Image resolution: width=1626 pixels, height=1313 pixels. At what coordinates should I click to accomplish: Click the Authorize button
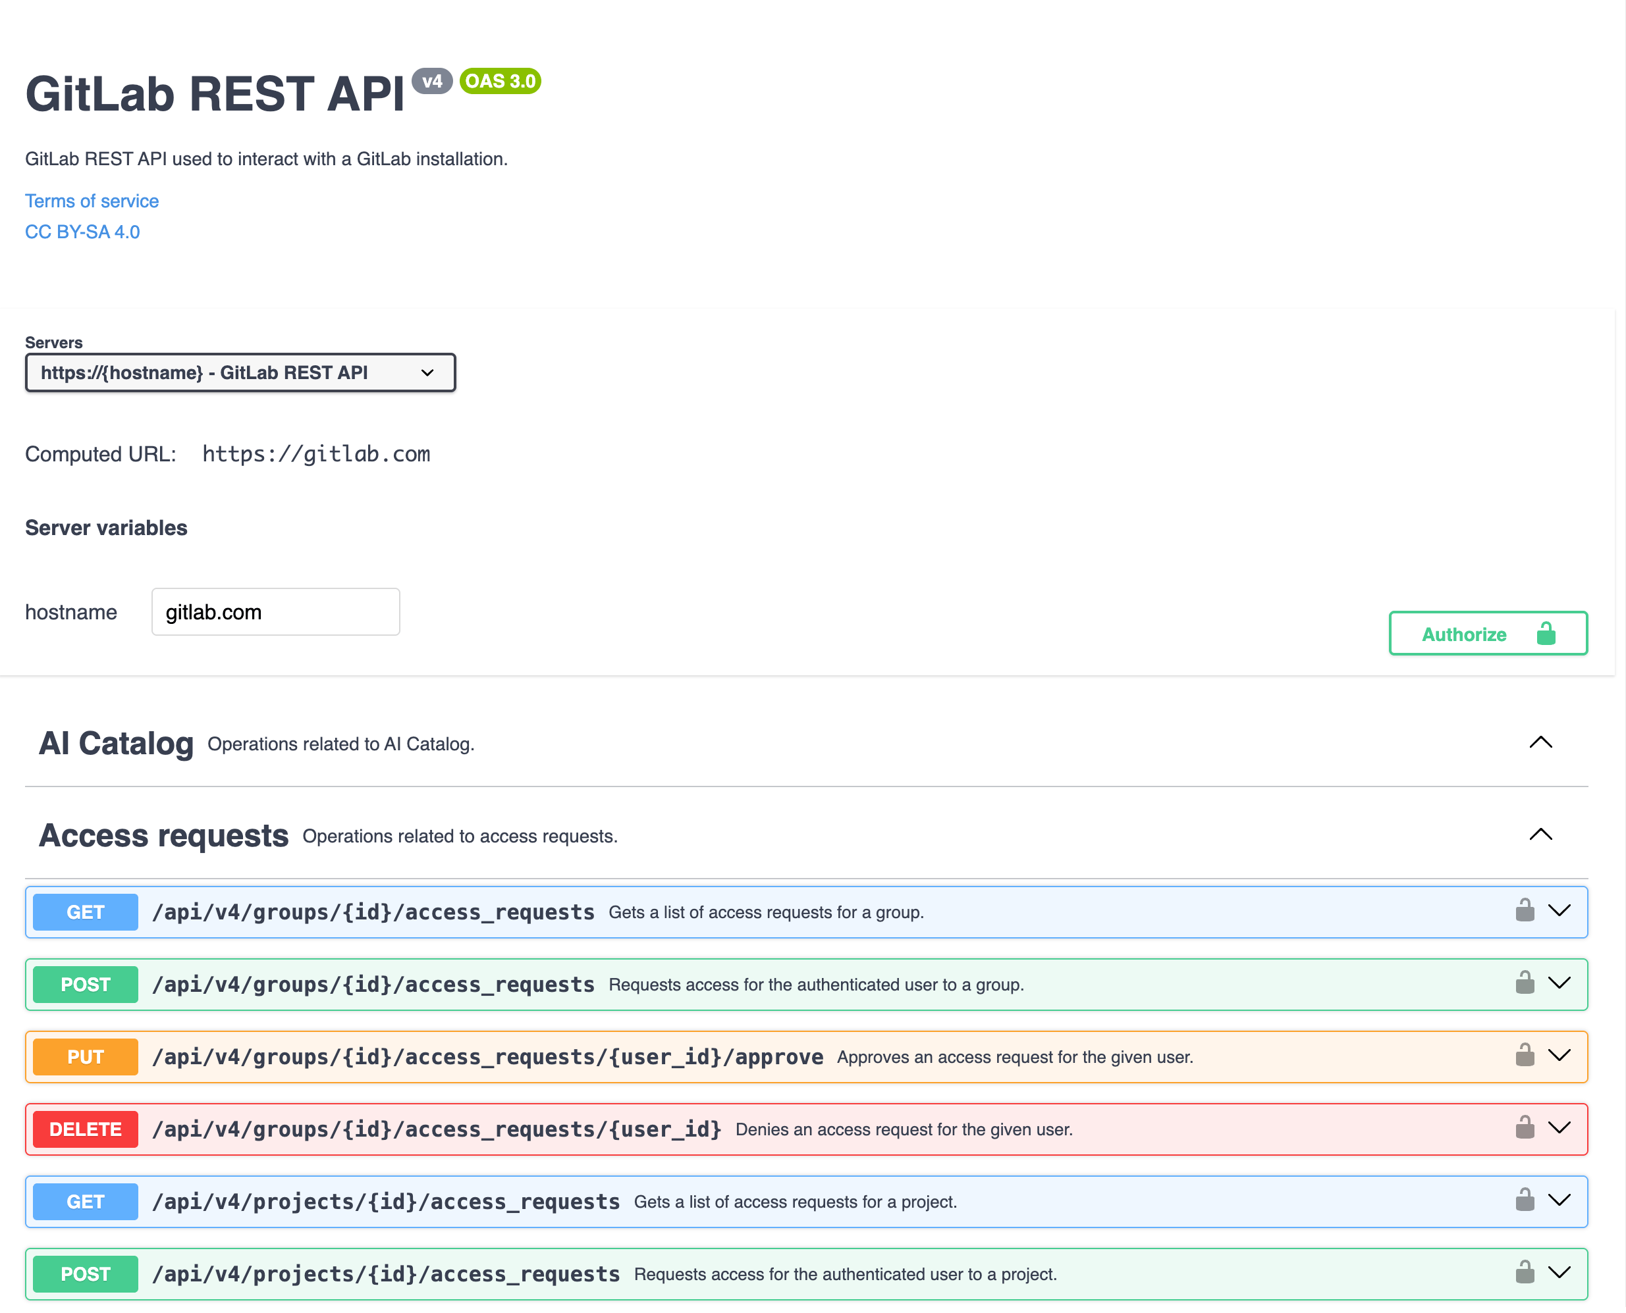[1488, 634]
